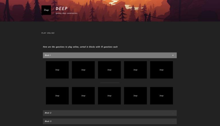Image resolution: width=220 pixels, height=126 pixels.
Task: Click the arrow icon on Block 1
Action: coord(173,55)
